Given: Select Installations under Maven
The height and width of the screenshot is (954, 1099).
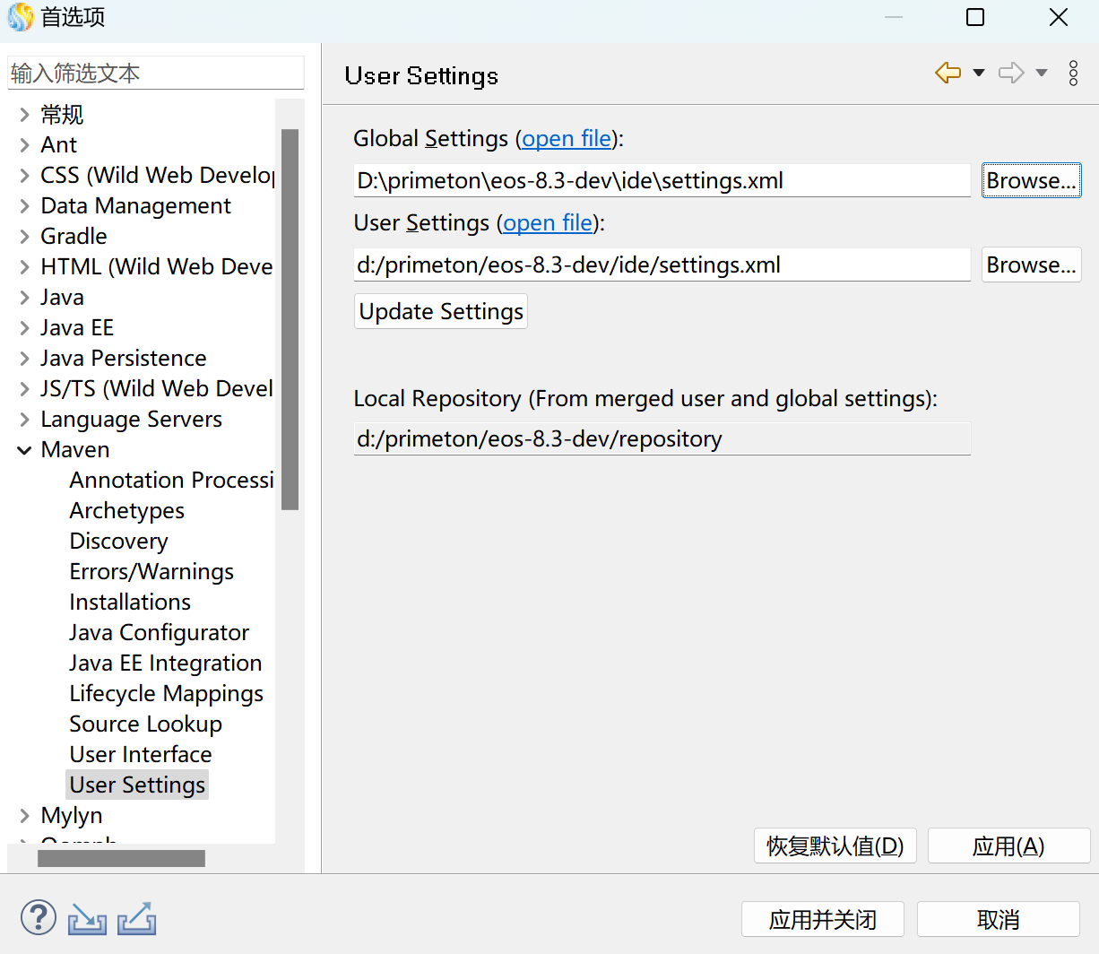Looking at the screenshot, I should click(130, 603).
